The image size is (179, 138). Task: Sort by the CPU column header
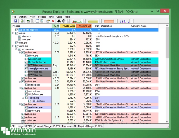(x=56, y=26)
